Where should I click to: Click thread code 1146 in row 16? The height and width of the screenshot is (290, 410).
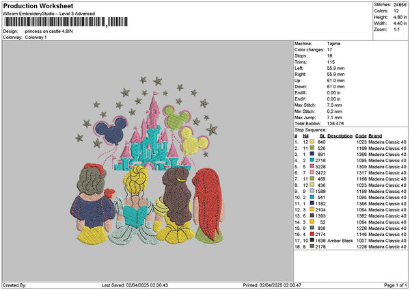[x=361, y=234]
